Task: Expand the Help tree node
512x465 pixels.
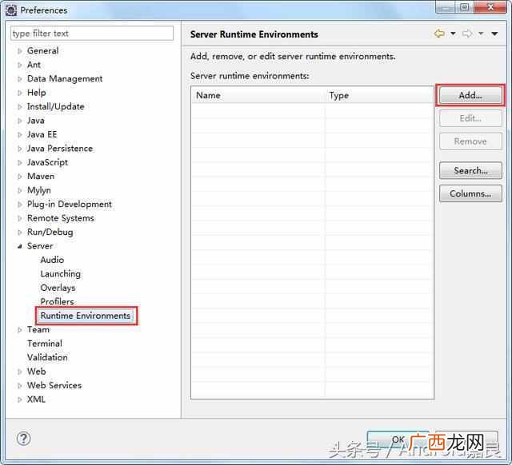Action: (x=20, y=93)
